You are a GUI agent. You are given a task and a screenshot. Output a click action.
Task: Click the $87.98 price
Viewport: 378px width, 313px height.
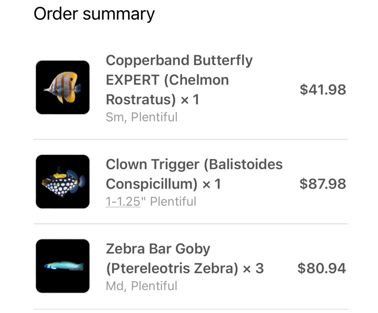(x=323, y=184)
